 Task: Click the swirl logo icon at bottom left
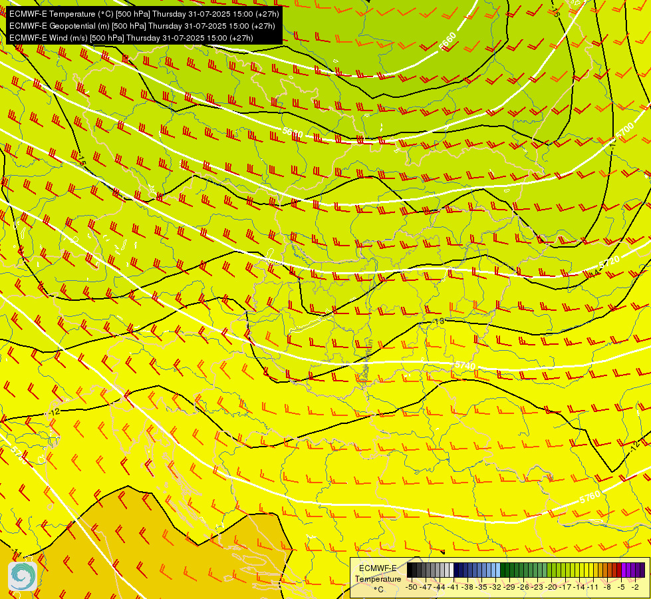point(23,576)
